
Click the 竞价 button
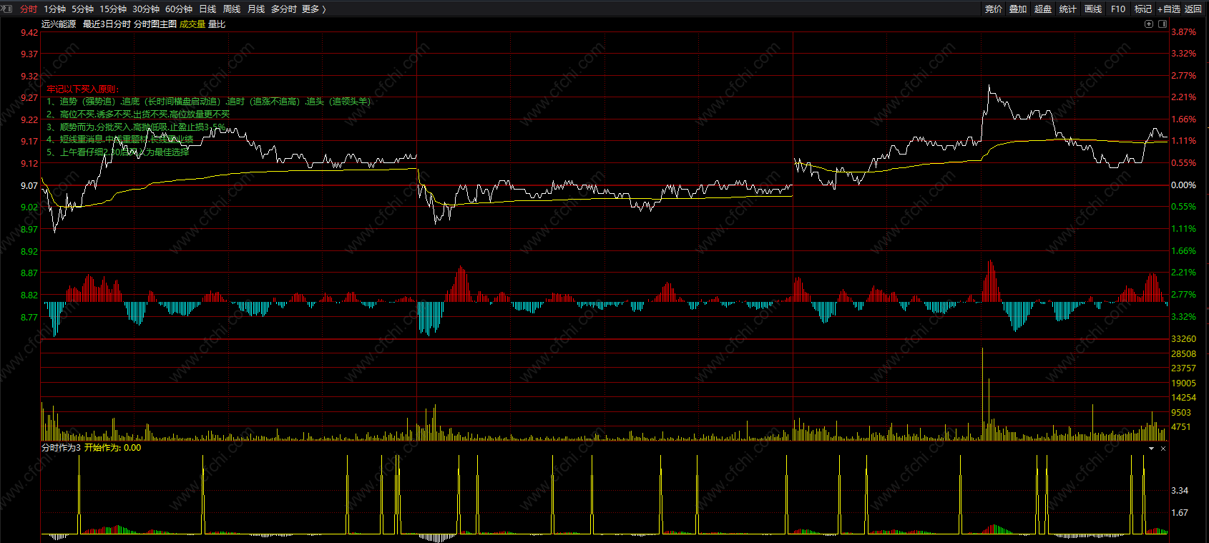click(x=994, y=9)
